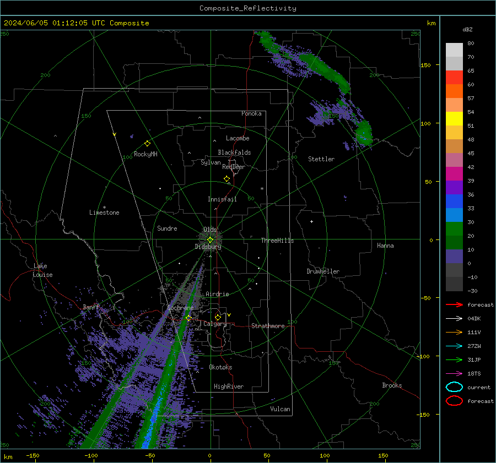Click the Blackfalds town label
496x463 pixels.
click(234, 152)
